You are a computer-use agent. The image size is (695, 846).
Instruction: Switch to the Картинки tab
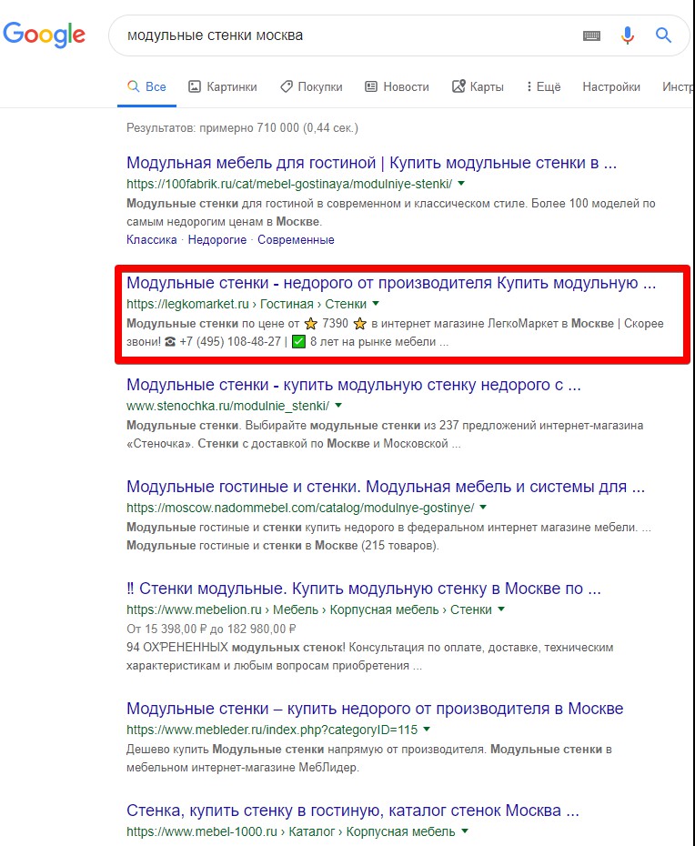point(222,86)
